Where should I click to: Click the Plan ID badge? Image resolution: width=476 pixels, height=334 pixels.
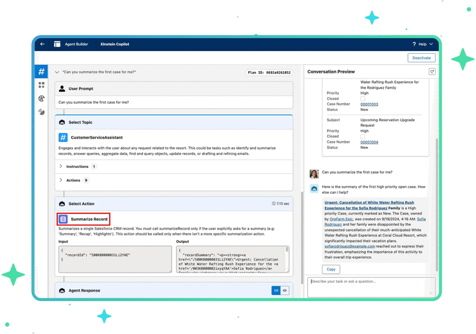click(269, 72)
